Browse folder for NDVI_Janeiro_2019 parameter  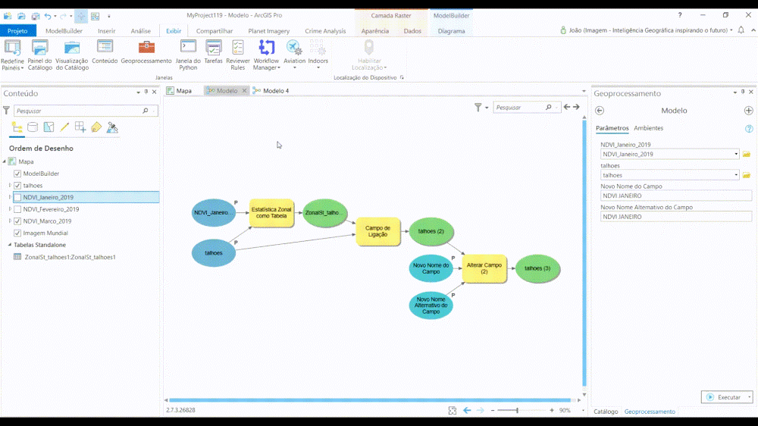(747, 154)
